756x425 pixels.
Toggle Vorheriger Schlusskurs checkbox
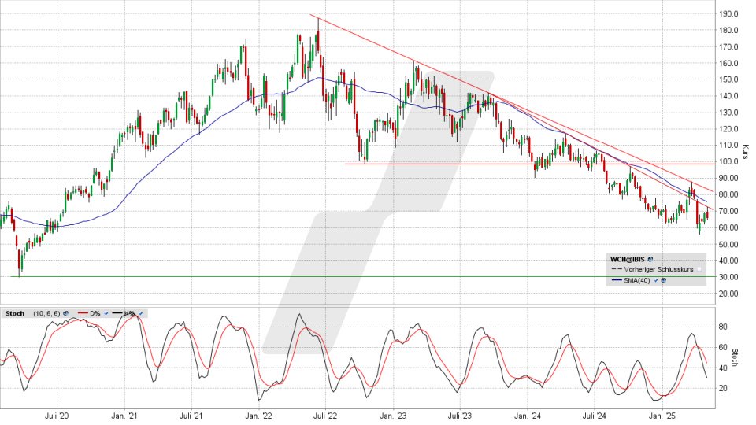click(699, 269)
